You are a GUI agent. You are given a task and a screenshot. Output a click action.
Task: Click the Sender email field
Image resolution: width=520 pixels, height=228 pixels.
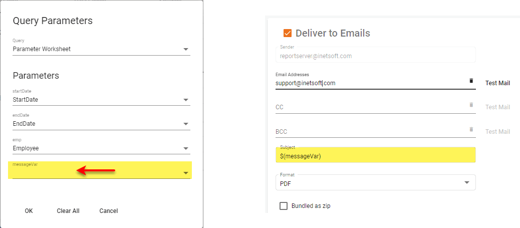tap(376, 56)
